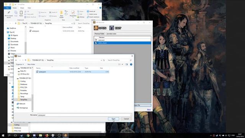Click the Name column header in the Open dialog
The width and height of the screenshot is (245, 138).
pyautogui.click(x=38, y=68)
